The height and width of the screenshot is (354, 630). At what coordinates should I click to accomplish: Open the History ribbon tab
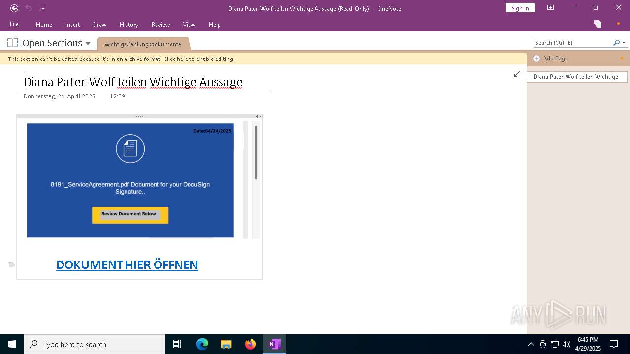[x=129, y=24]
